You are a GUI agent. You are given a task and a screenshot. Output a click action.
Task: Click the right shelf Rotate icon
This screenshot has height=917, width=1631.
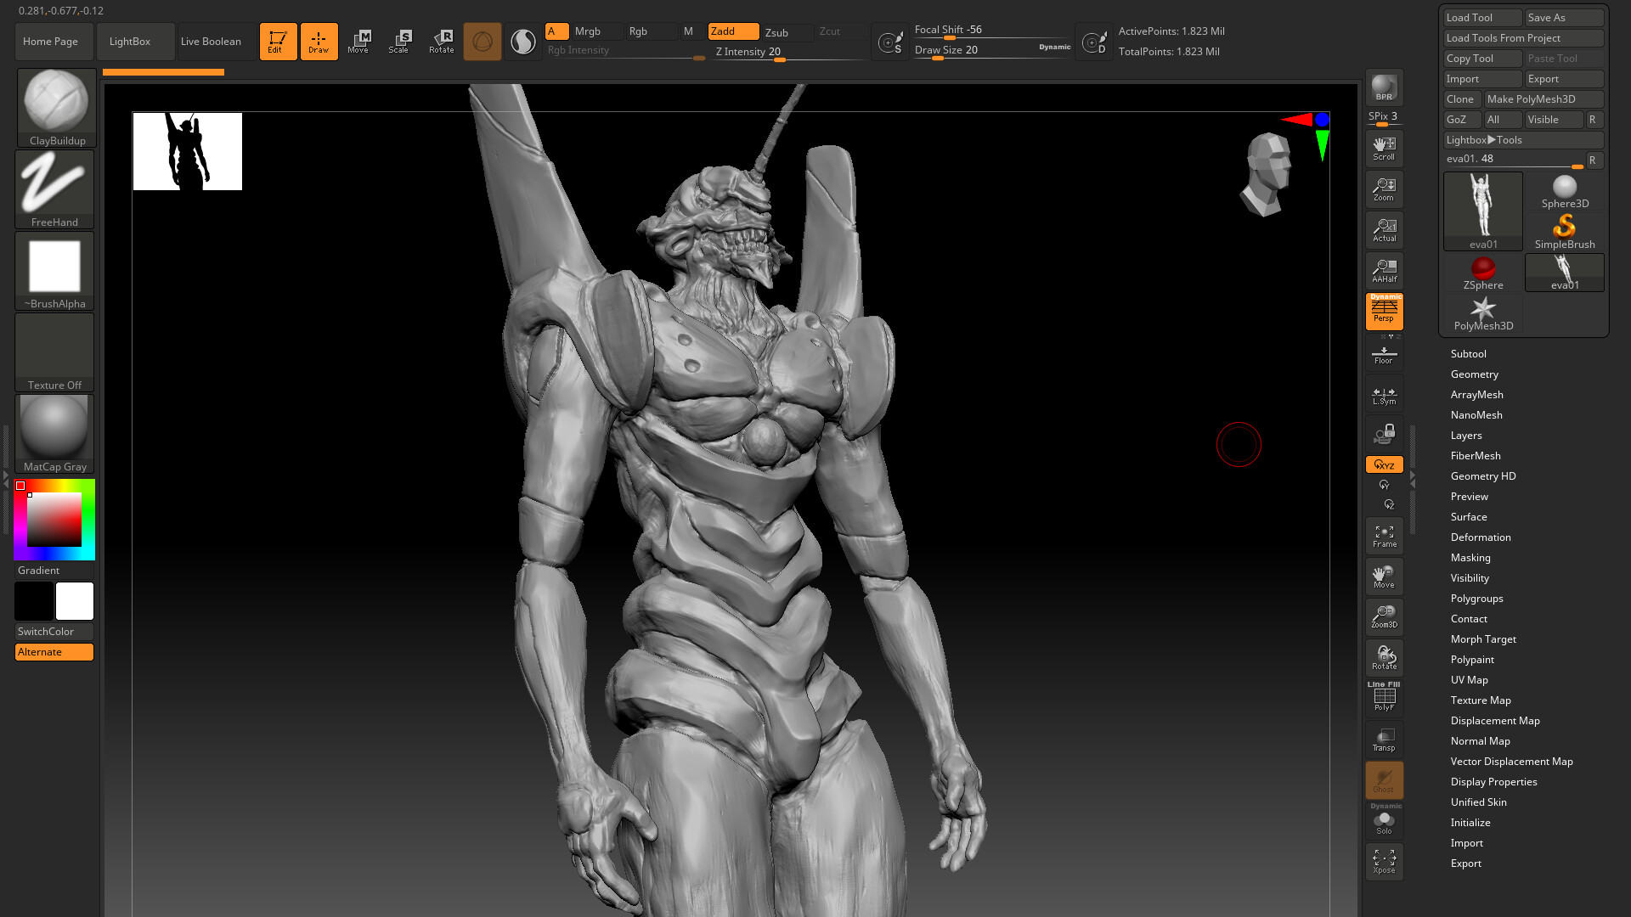click(1384, 658)
